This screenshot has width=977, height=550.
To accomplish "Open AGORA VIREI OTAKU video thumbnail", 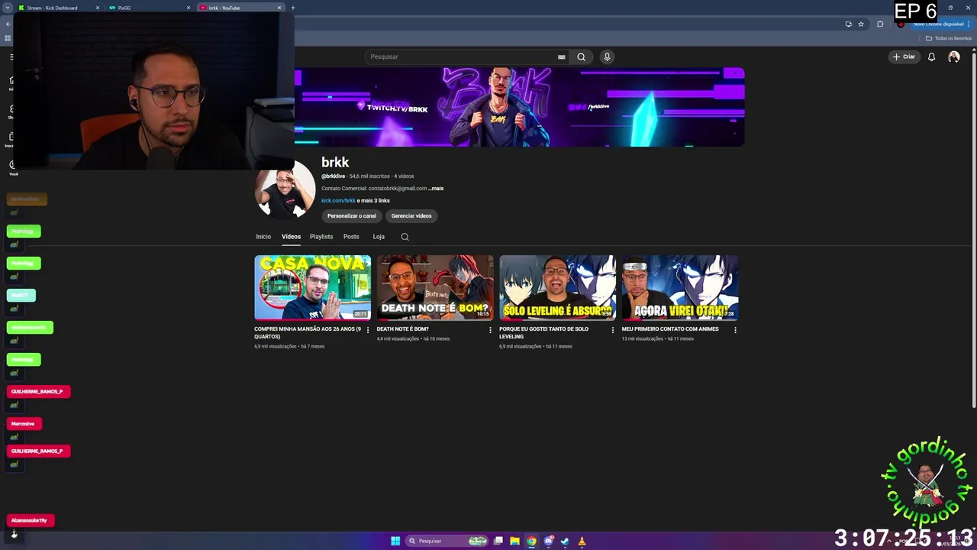I will (680, 287).
